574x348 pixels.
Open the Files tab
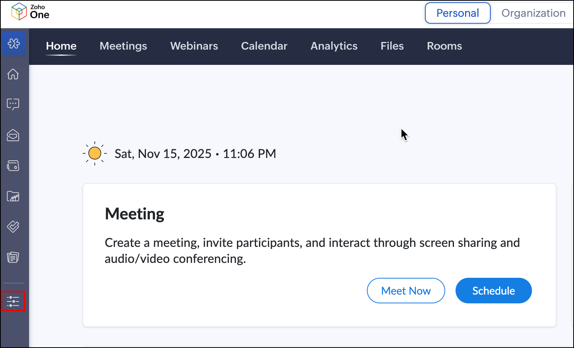392,46
